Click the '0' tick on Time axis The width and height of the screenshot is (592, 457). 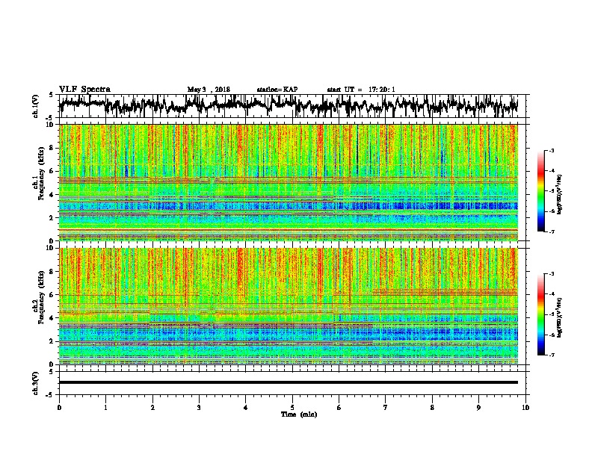pos(59,408)
